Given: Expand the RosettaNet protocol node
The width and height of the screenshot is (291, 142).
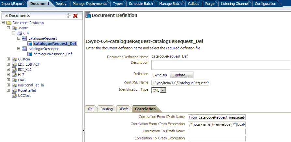Looking at the screenshot, I should (x=8, y=90).
